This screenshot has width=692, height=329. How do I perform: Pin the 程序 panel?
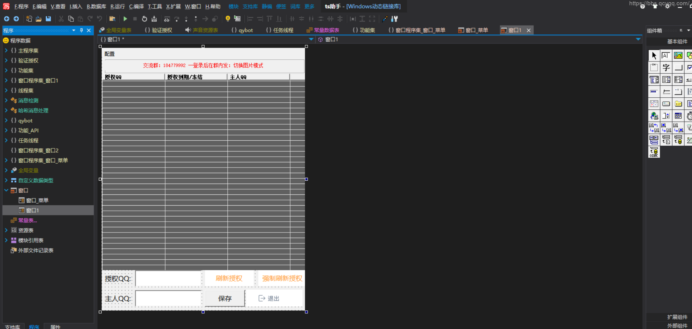[x=81, y=31]
